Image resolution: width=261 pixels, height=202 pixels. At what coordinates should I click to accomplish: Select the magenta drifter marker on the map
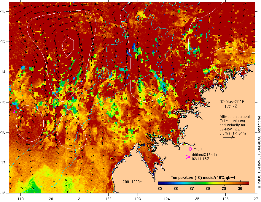tap(14, 111)
